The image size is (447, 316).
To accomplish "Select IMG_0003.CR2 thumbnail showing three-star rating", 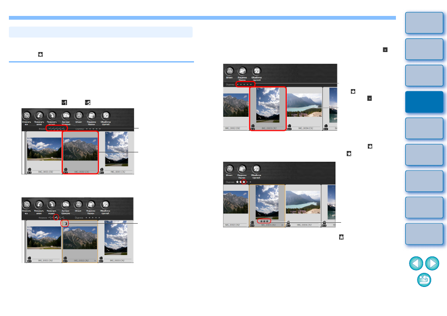I will coord(267,206).
